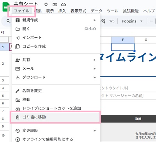Click the ダウンロード arrow icon
Viewport: 156px width, 142px height.
click(18, 77)
